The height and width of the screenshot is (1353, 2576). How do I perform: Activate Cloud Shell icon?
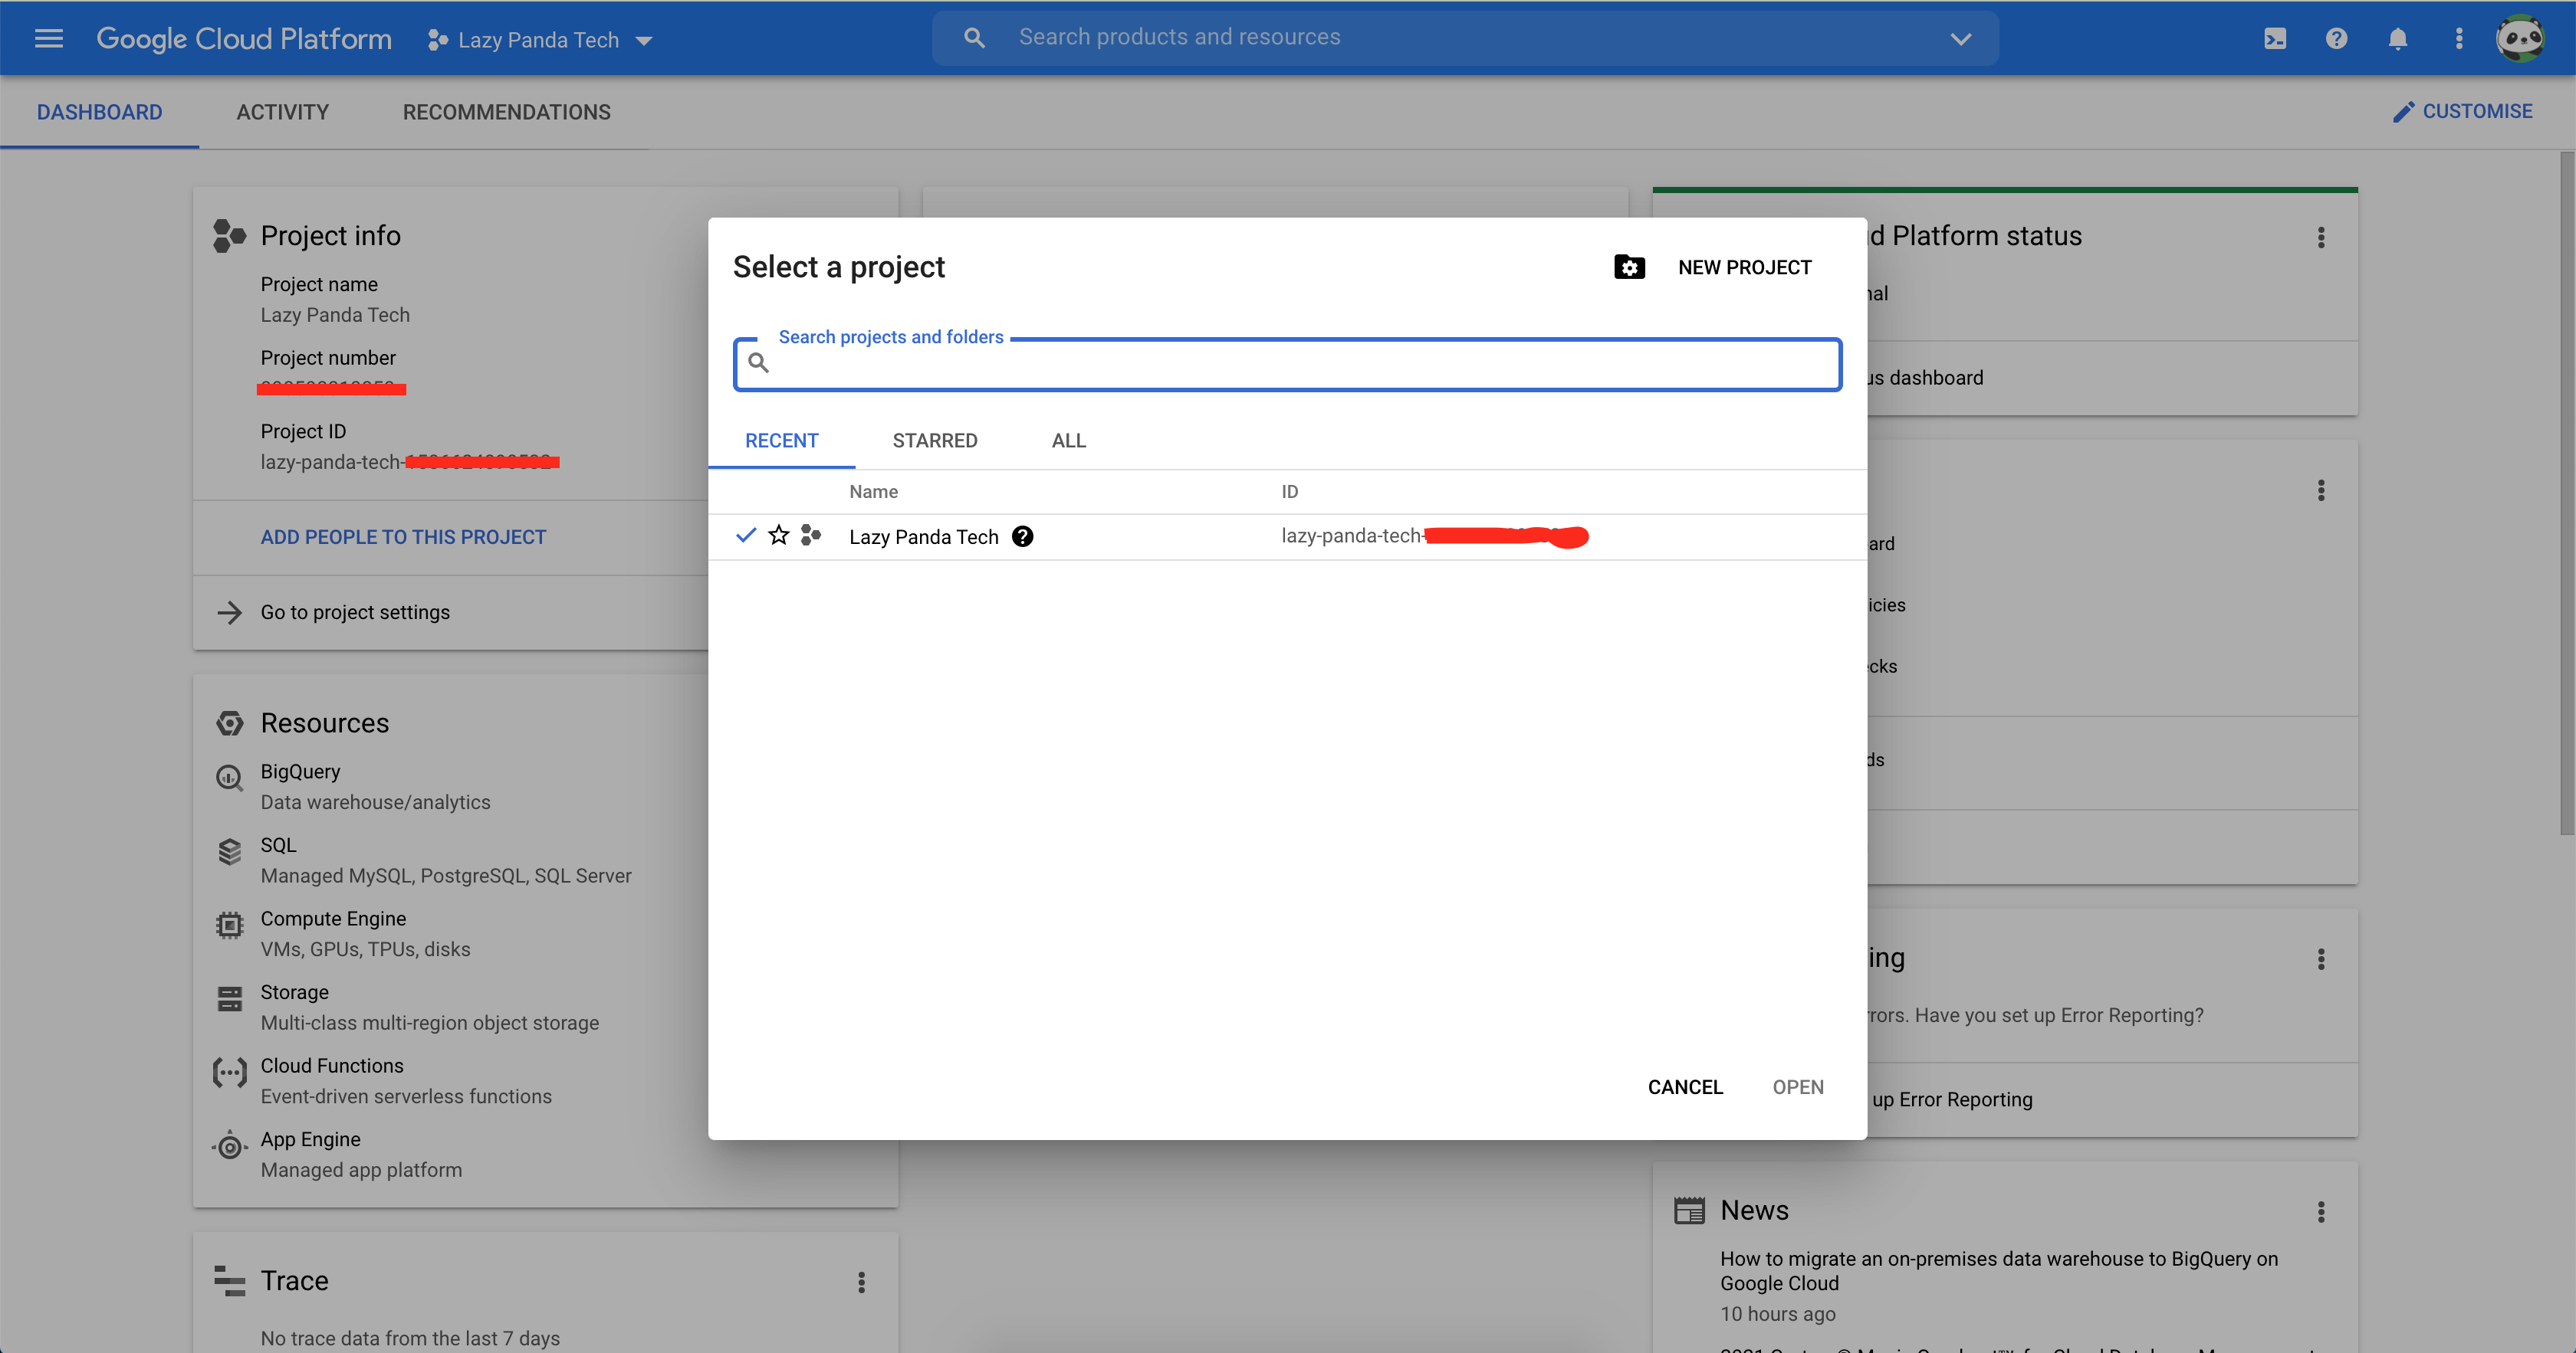tap(2275, 39)
